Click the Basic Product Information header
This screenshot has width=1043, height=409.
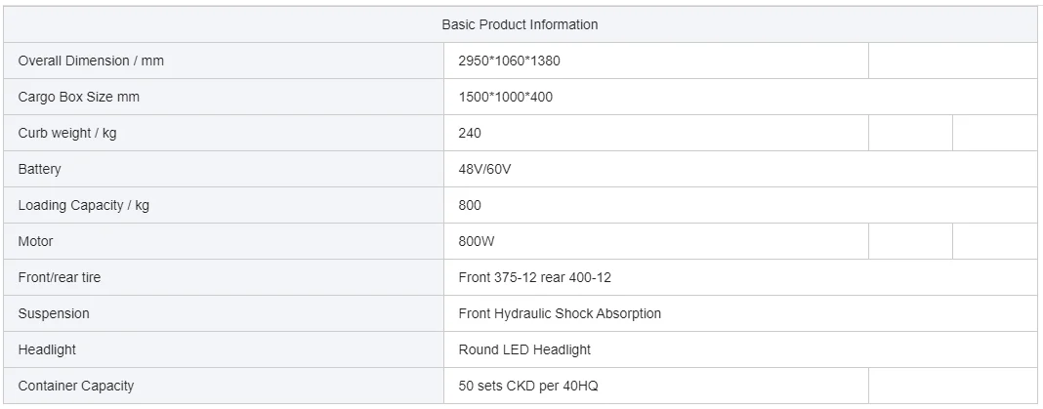point(520,24)
